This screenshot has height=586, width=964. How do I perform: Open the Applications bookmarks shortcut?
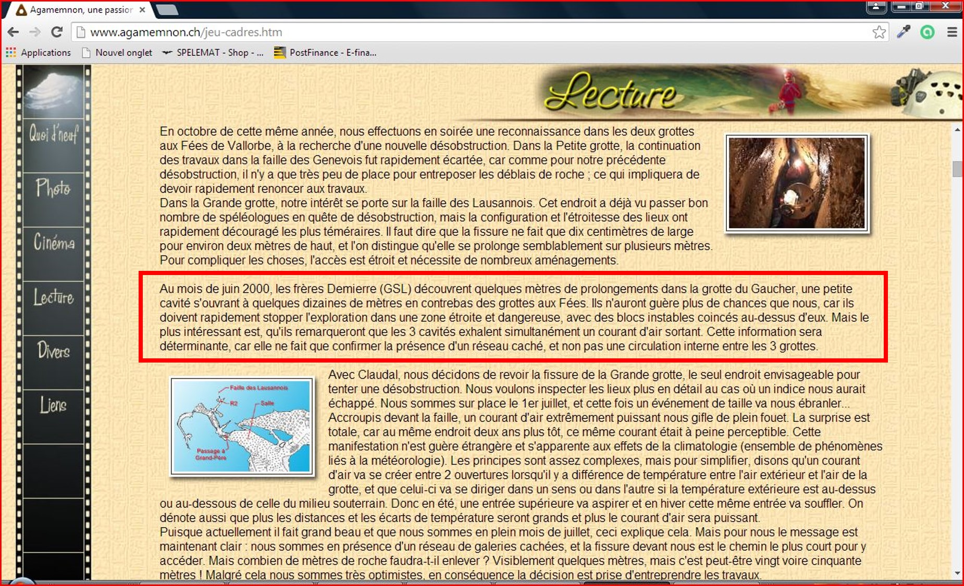(39, 53)
